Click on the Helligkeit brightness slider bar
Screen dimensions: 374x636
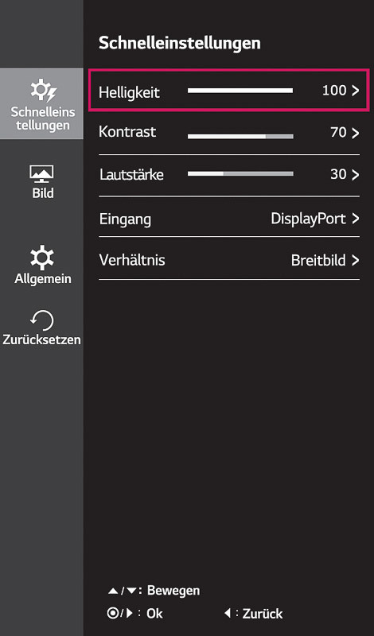click(240, 91)
